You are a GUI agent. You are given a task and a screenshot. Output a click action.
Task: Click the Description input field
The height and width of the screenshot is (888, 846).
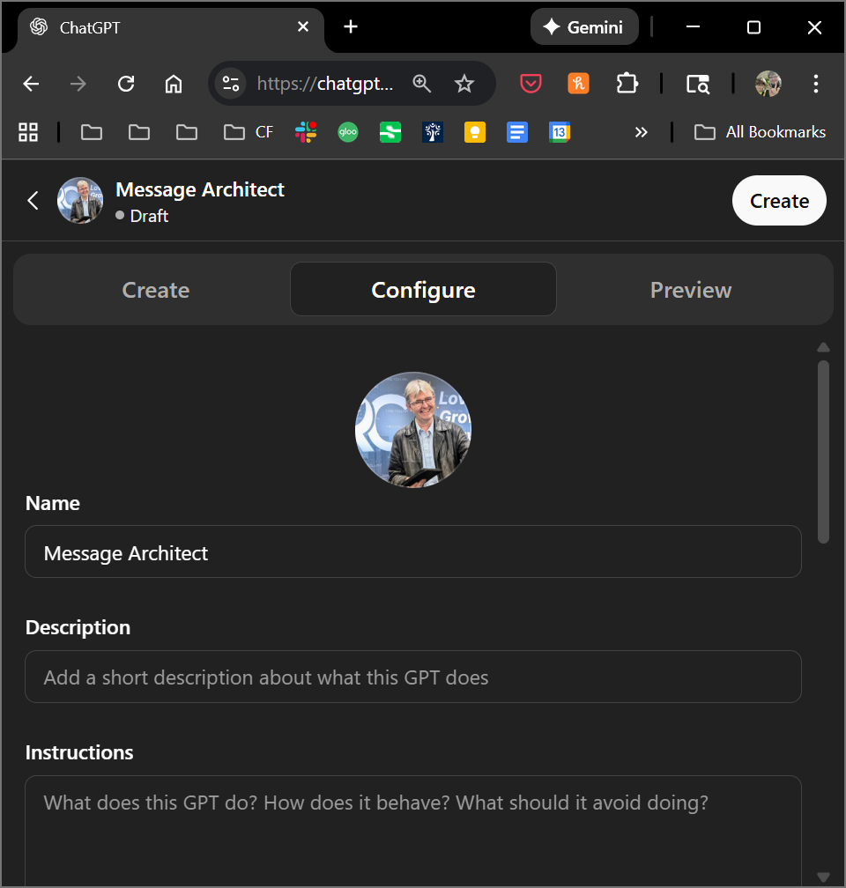point(412,677)
